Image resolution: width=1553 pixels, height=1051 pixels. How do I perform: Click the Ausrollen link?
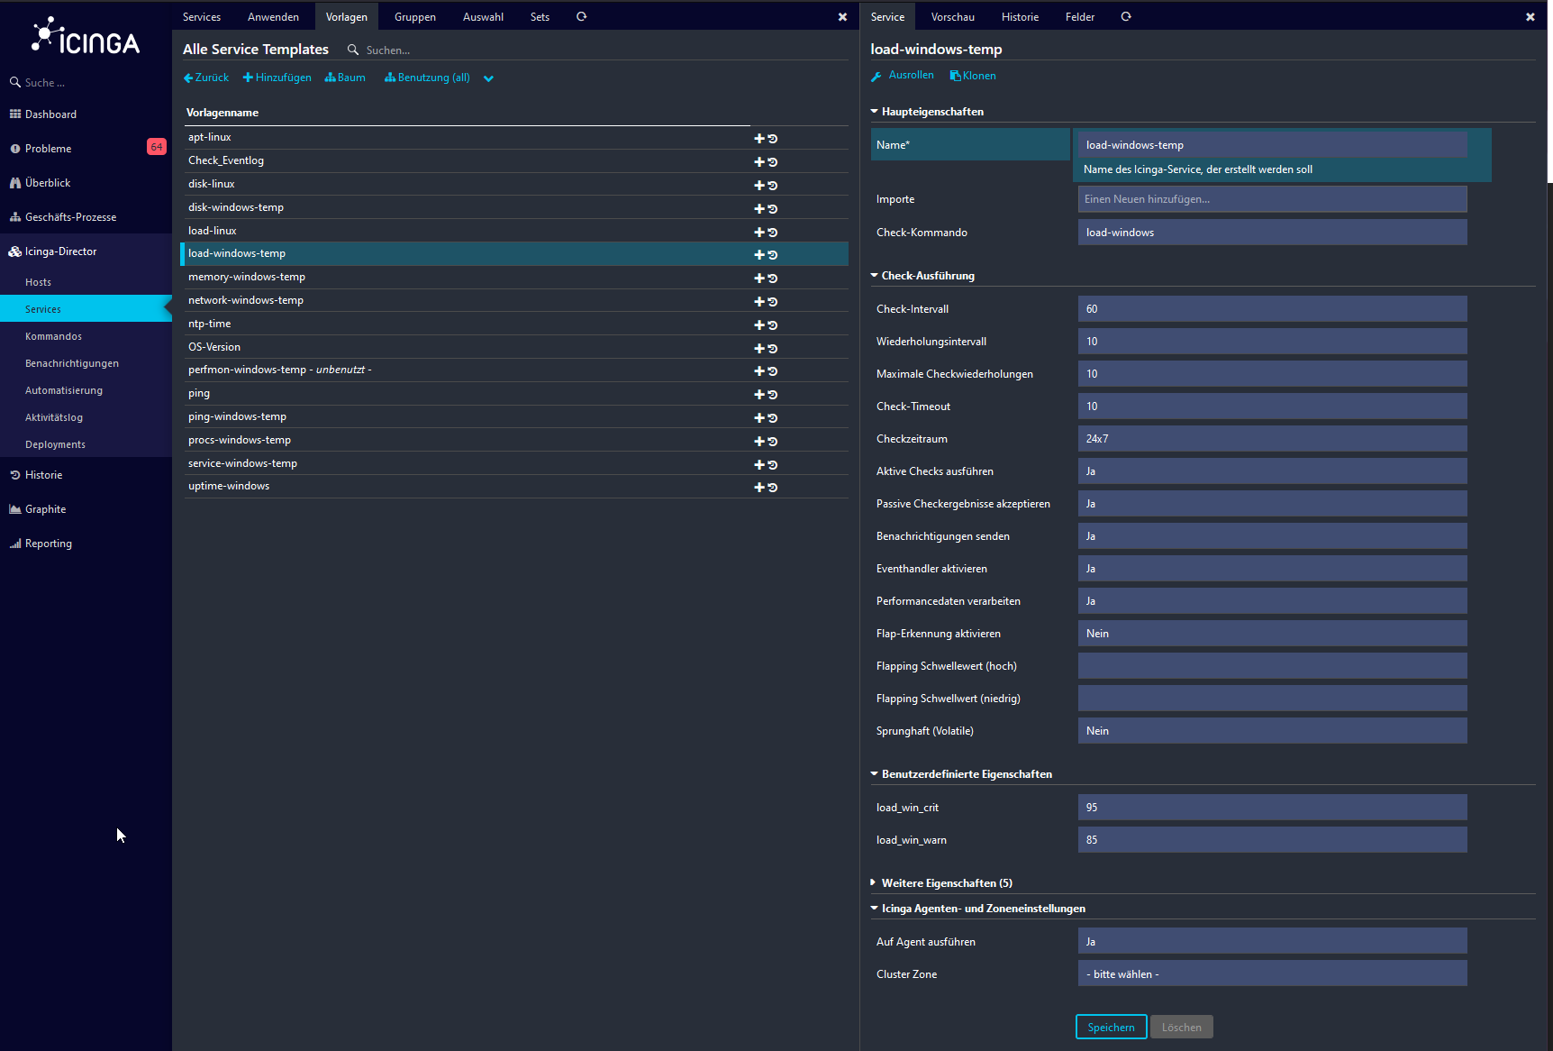click(x=903, y=76)
